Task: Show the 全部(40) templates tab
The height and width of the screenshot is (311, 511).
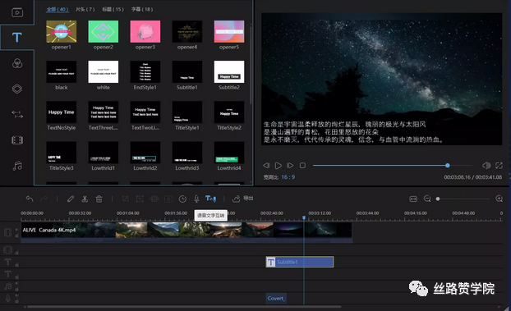Action: point(58,9)
